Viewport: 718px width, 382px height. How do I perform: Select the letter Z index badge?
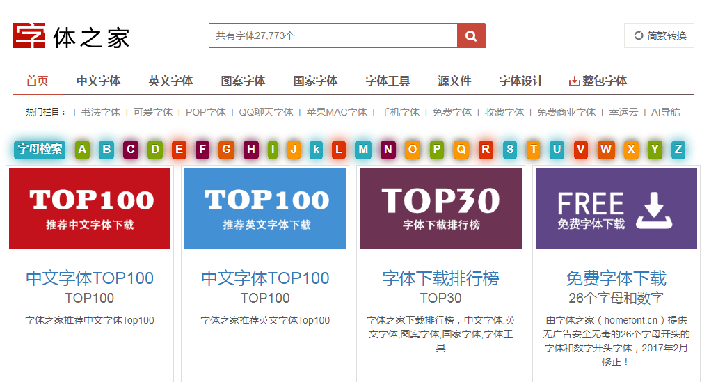[x=677, y=149]
